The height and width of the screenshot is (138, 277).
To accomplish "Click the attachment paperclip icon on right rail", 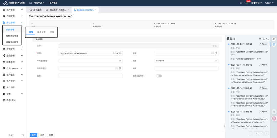I will [x=274, y=39].
